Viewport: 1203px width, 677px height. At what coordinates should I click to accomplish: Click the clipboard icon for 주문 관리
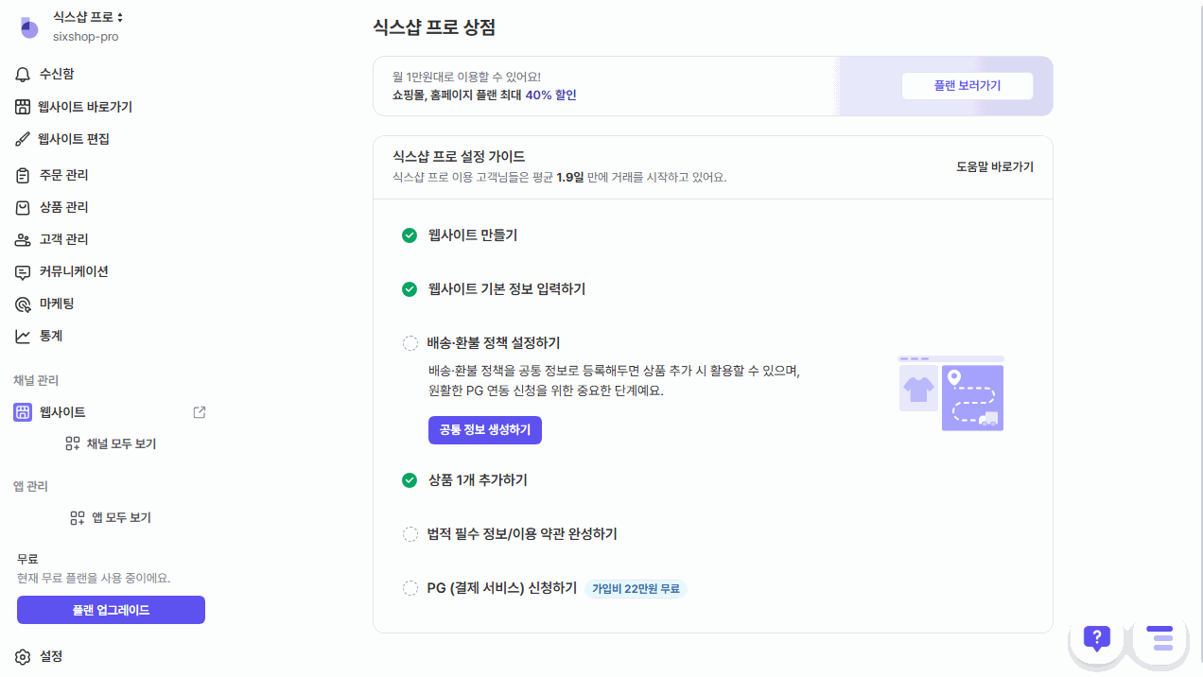coord(24,175)
